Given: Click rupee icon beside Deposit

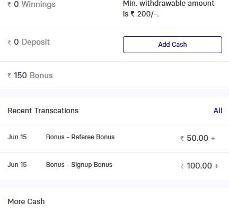Looking at the screenshot, I should [10, 42].
